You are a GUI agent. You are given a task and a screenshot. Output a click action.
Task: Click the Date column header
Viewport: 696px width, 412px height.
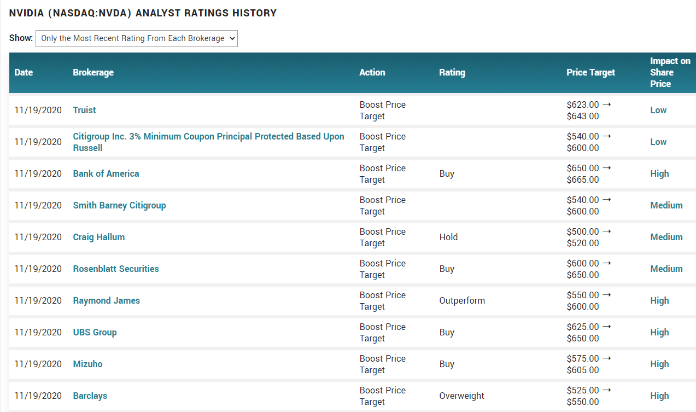click(24, 72)
